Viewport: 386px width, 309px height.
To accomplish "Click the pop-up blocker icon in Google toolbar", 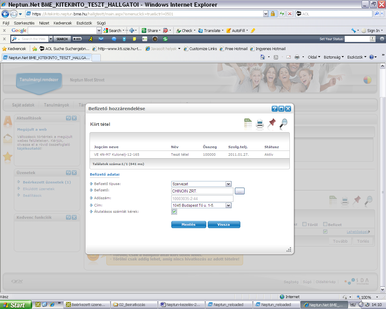I will tap(166, 30).
